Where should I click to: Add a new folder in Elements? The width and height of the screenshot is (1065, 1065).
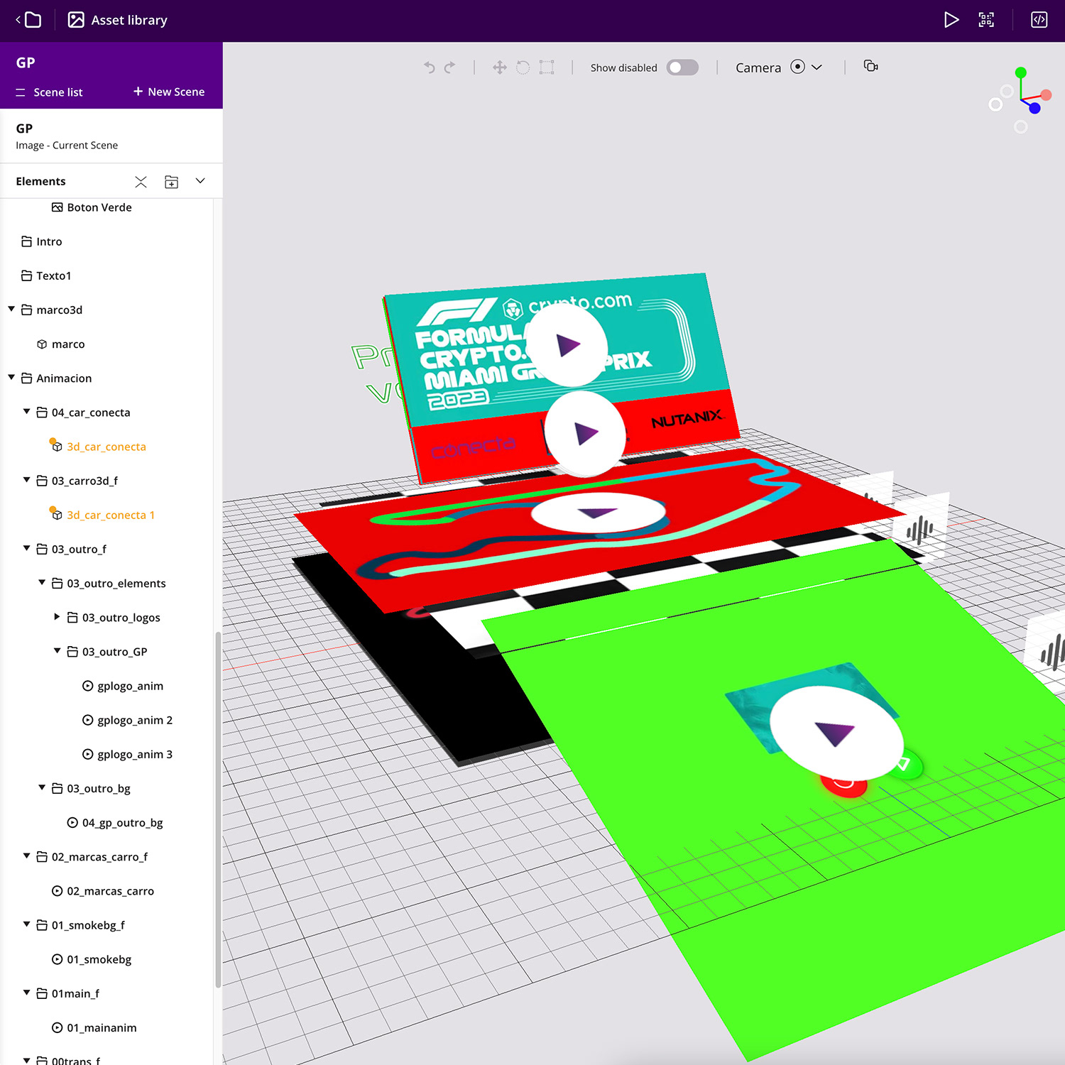click(171, 182)
